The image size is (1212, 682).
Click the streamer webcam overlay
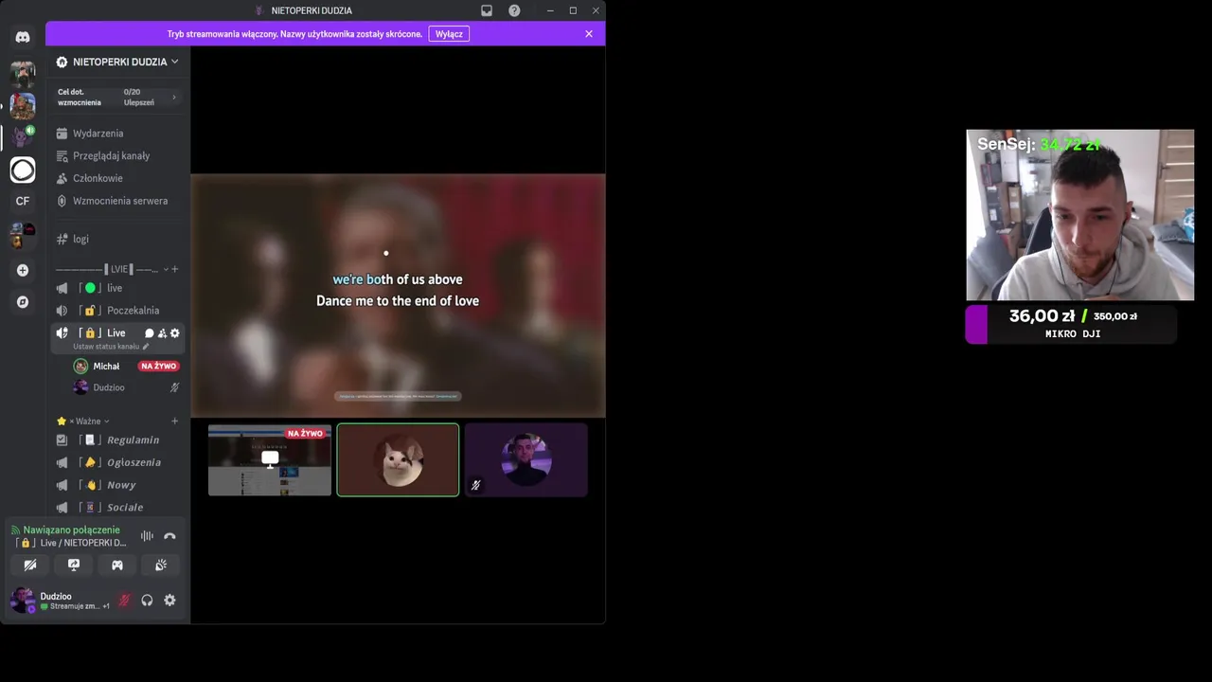tap(1080, 215)
